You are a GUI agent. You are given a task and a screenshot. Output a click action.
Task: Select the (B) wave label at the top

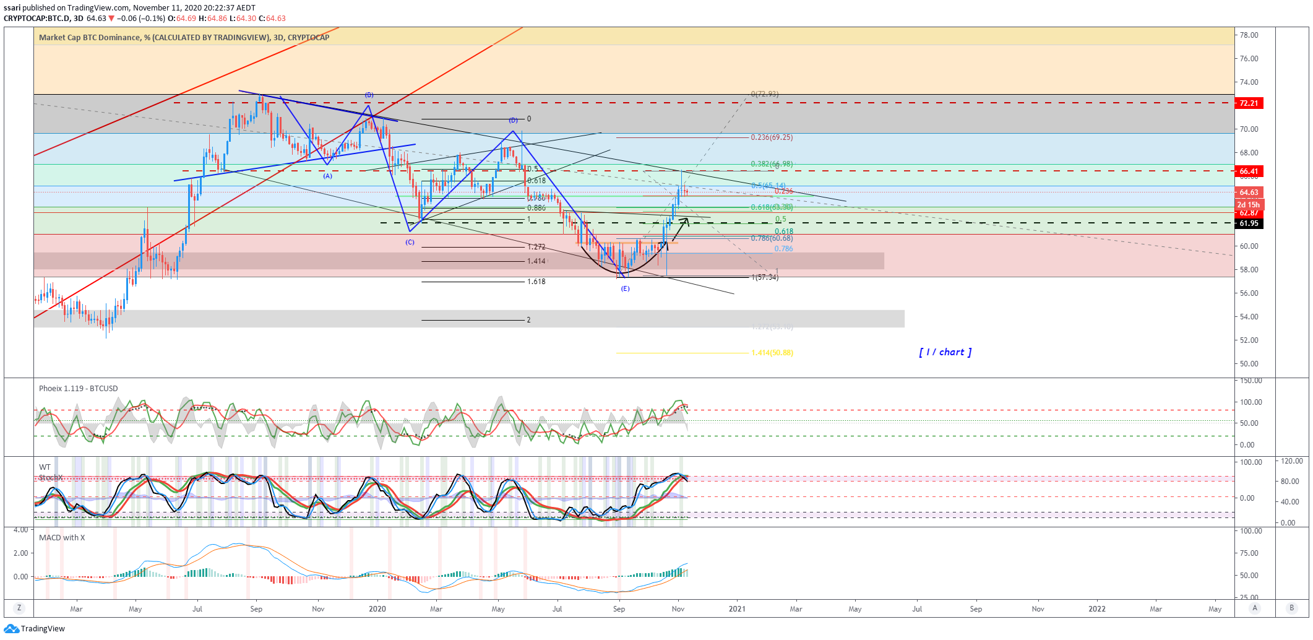(369, 95)
